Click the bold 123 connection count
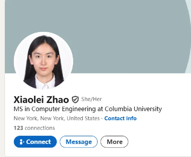191x157 pixels. (x=18, y=128)
